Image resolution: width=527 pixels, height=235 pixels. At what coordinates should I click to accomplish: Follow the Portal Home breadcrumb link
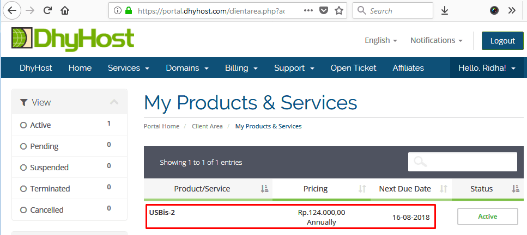coord(161,126)
